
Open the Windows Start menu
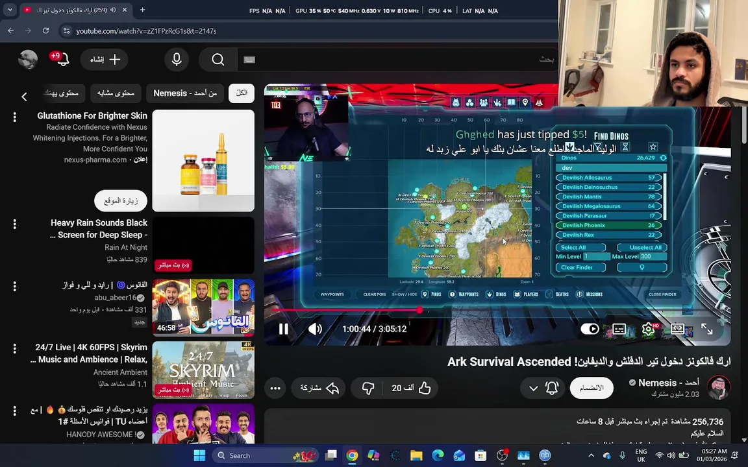coord(199,455)
